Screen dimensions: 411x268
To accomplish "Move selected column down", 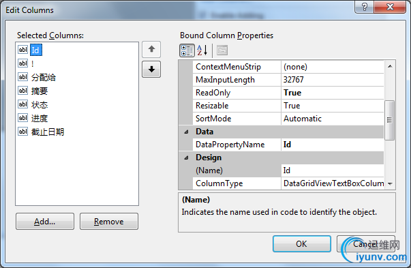I will click(151, 70).
